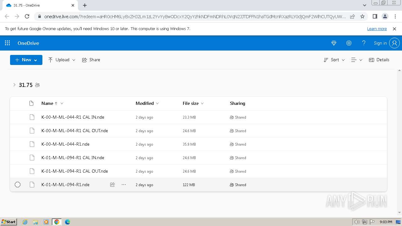Click the 122 MB file size cell
This screenshot has height=226, width=402.
[189, 185]
